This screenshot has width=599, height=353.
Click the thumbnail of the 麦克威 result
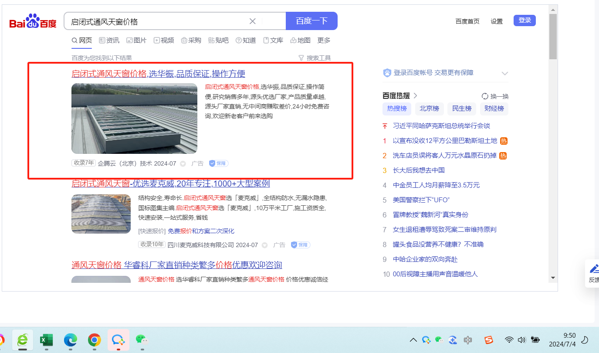(101, 214)
